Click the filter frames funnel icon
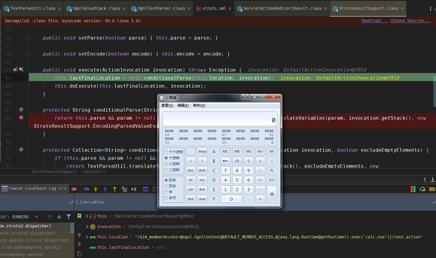Viewport: 436px width, 258px height. [x=69, y=217]
